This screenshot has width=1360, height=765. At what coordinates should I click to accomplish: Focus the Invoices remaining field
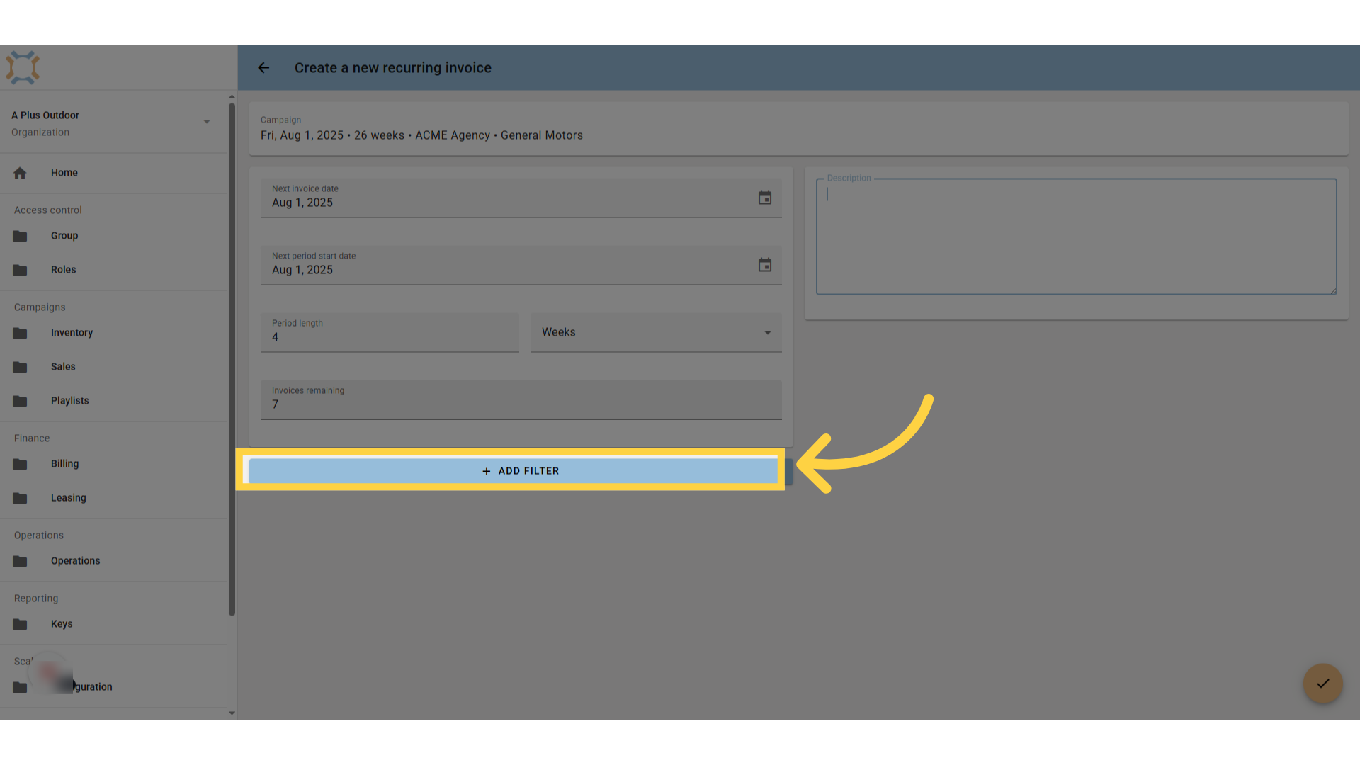(x=521, y=399)
